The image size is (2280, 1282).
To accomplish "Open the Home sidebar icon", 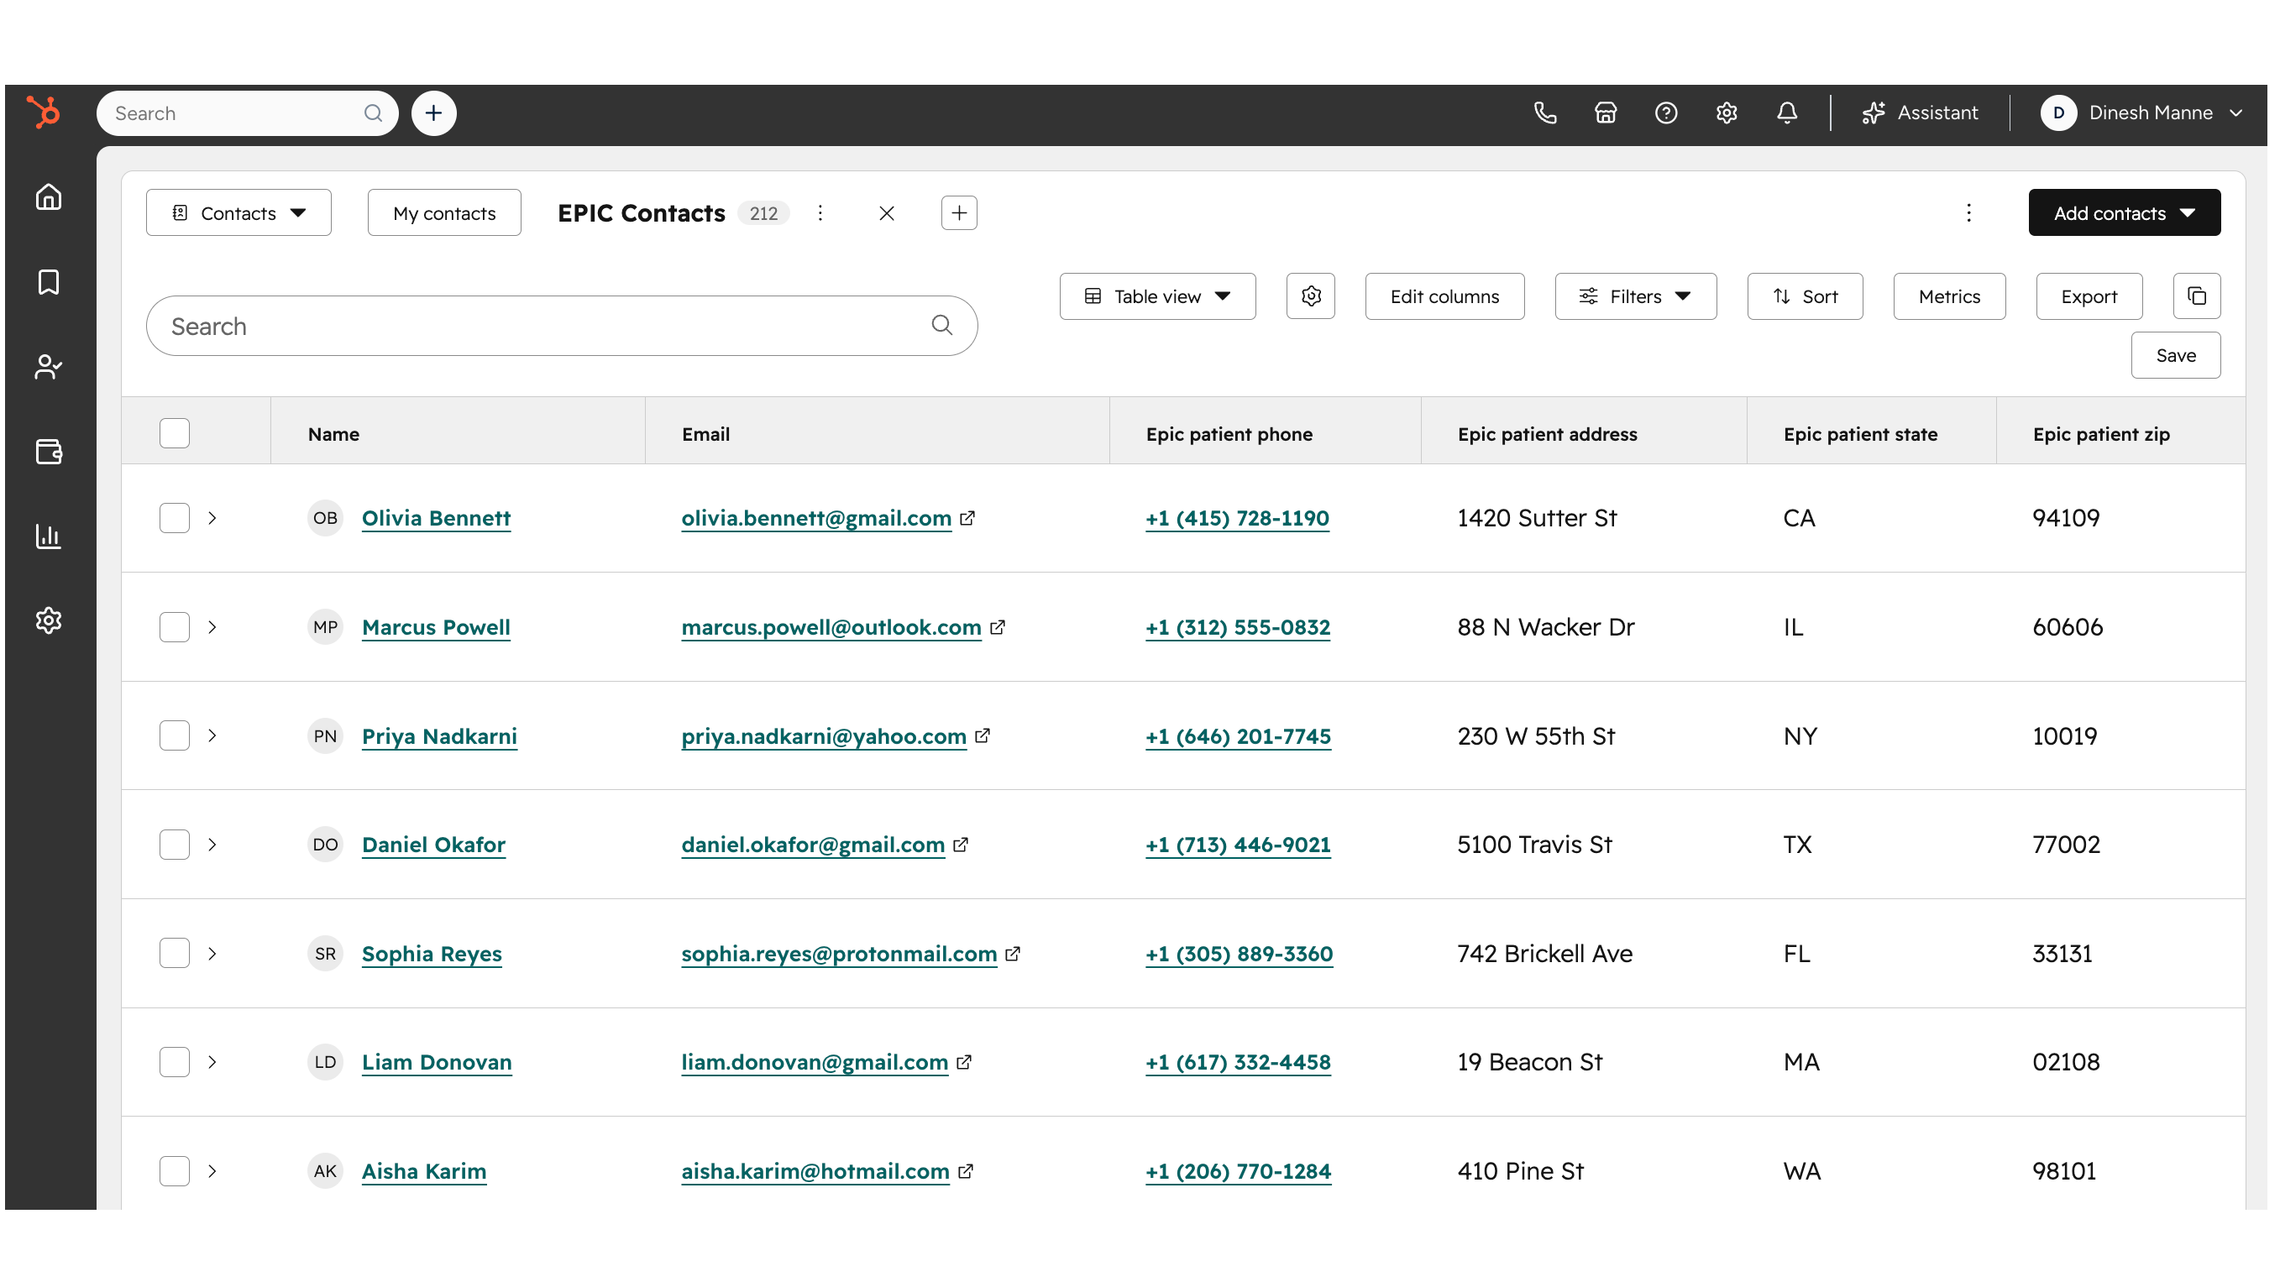I will coord(49,196).
